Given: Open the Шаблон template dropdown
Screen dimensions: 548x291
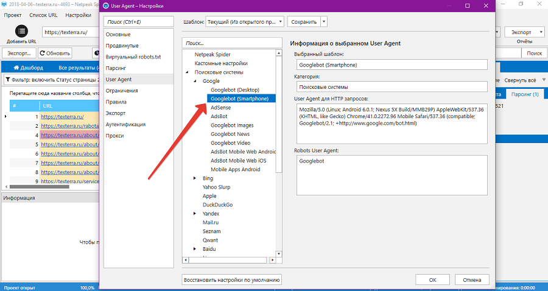Looking at the screenshot, I should 245,22.
